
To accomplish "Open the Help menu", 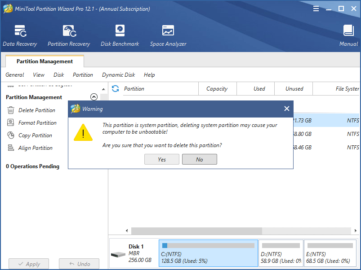I will [149, 75].
